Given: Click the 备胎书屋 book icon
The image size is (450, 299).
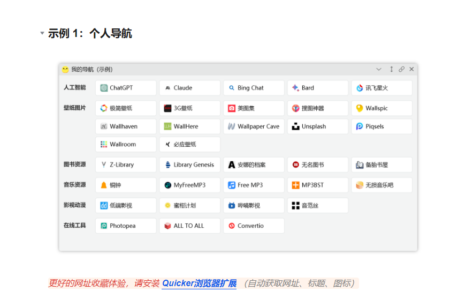Looking at the screenshot, I should click(x=360, y=165).
